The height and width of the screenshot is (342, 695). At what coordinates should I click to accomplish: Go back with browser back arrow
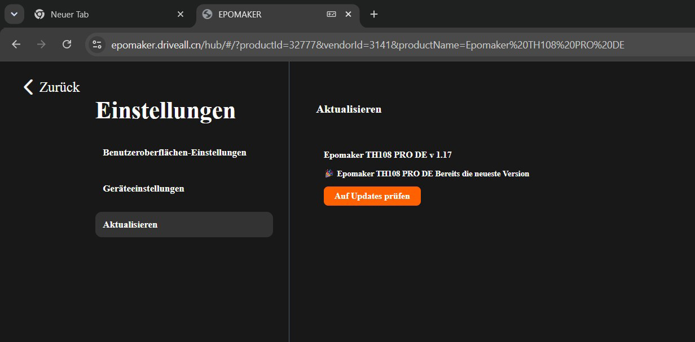[16, 45]
